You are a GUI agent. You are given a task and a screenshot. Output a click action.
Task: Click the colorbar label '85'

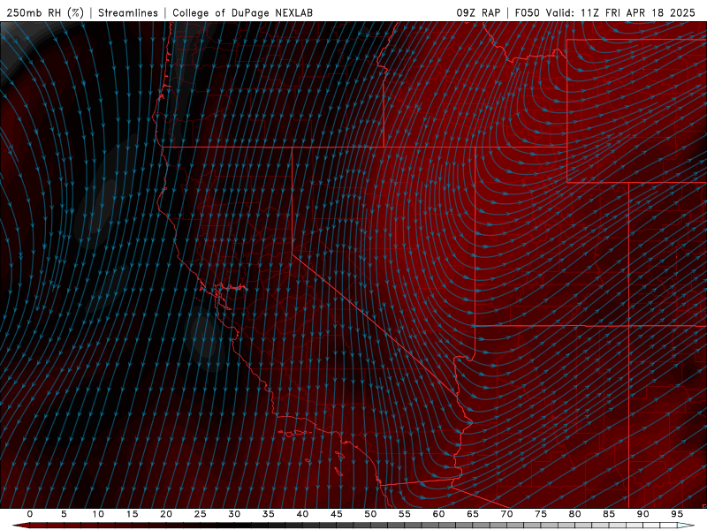tap(609, 514)
